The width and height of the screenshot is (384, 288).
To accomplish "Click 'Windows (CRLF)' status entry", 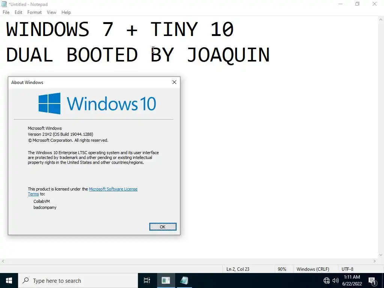I will [x=313, y=269].
